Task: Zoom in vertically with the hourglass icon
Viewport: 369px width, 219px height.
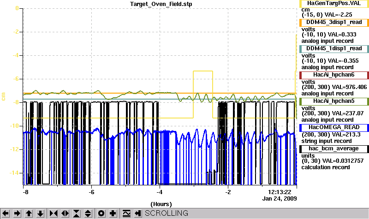Action: coord(77,213)
